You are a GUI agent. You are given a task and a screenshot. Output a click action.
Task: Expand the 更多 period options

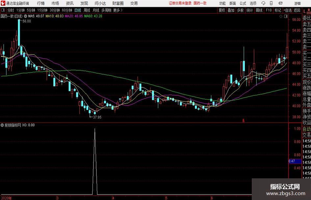[118, 10]
